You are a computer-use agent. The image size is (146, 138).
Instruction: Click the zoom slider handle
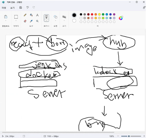(129, 136)
